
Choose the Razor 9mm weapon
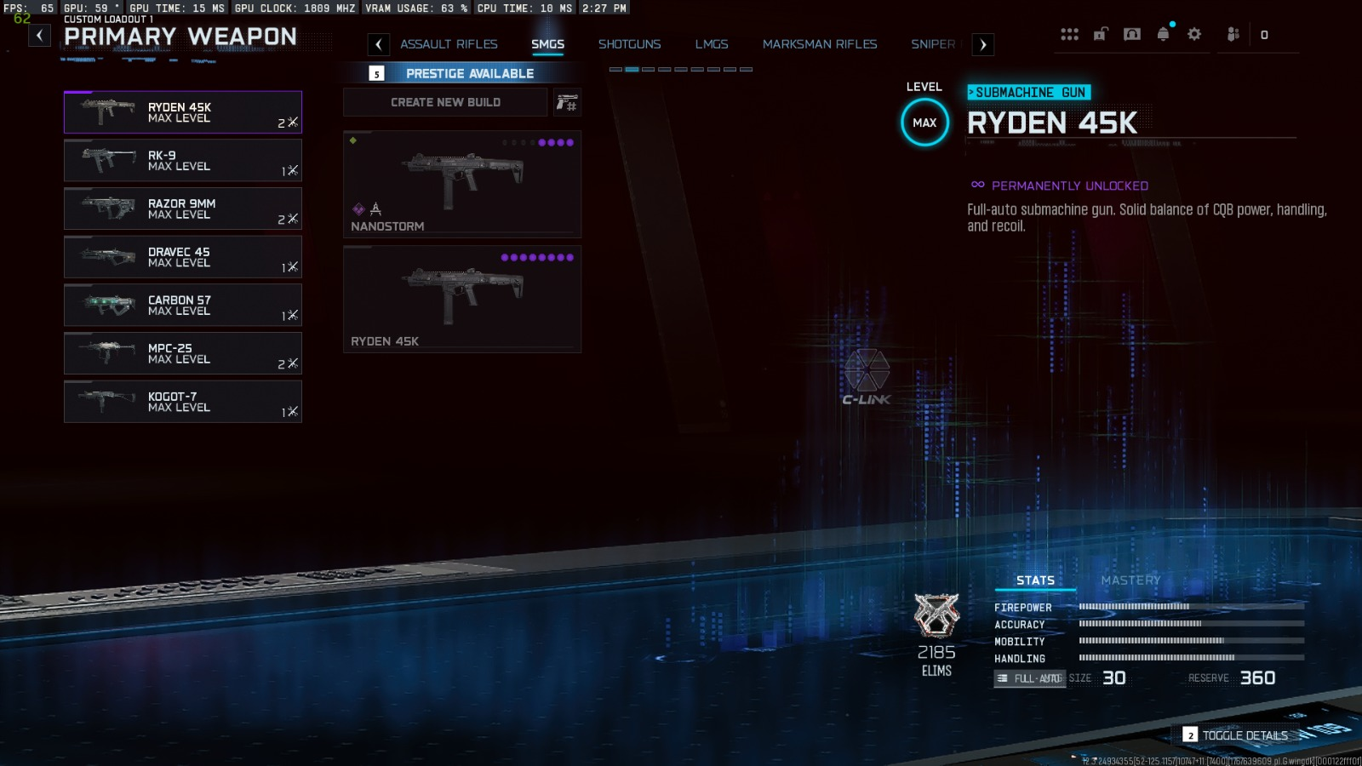point(183,209)
